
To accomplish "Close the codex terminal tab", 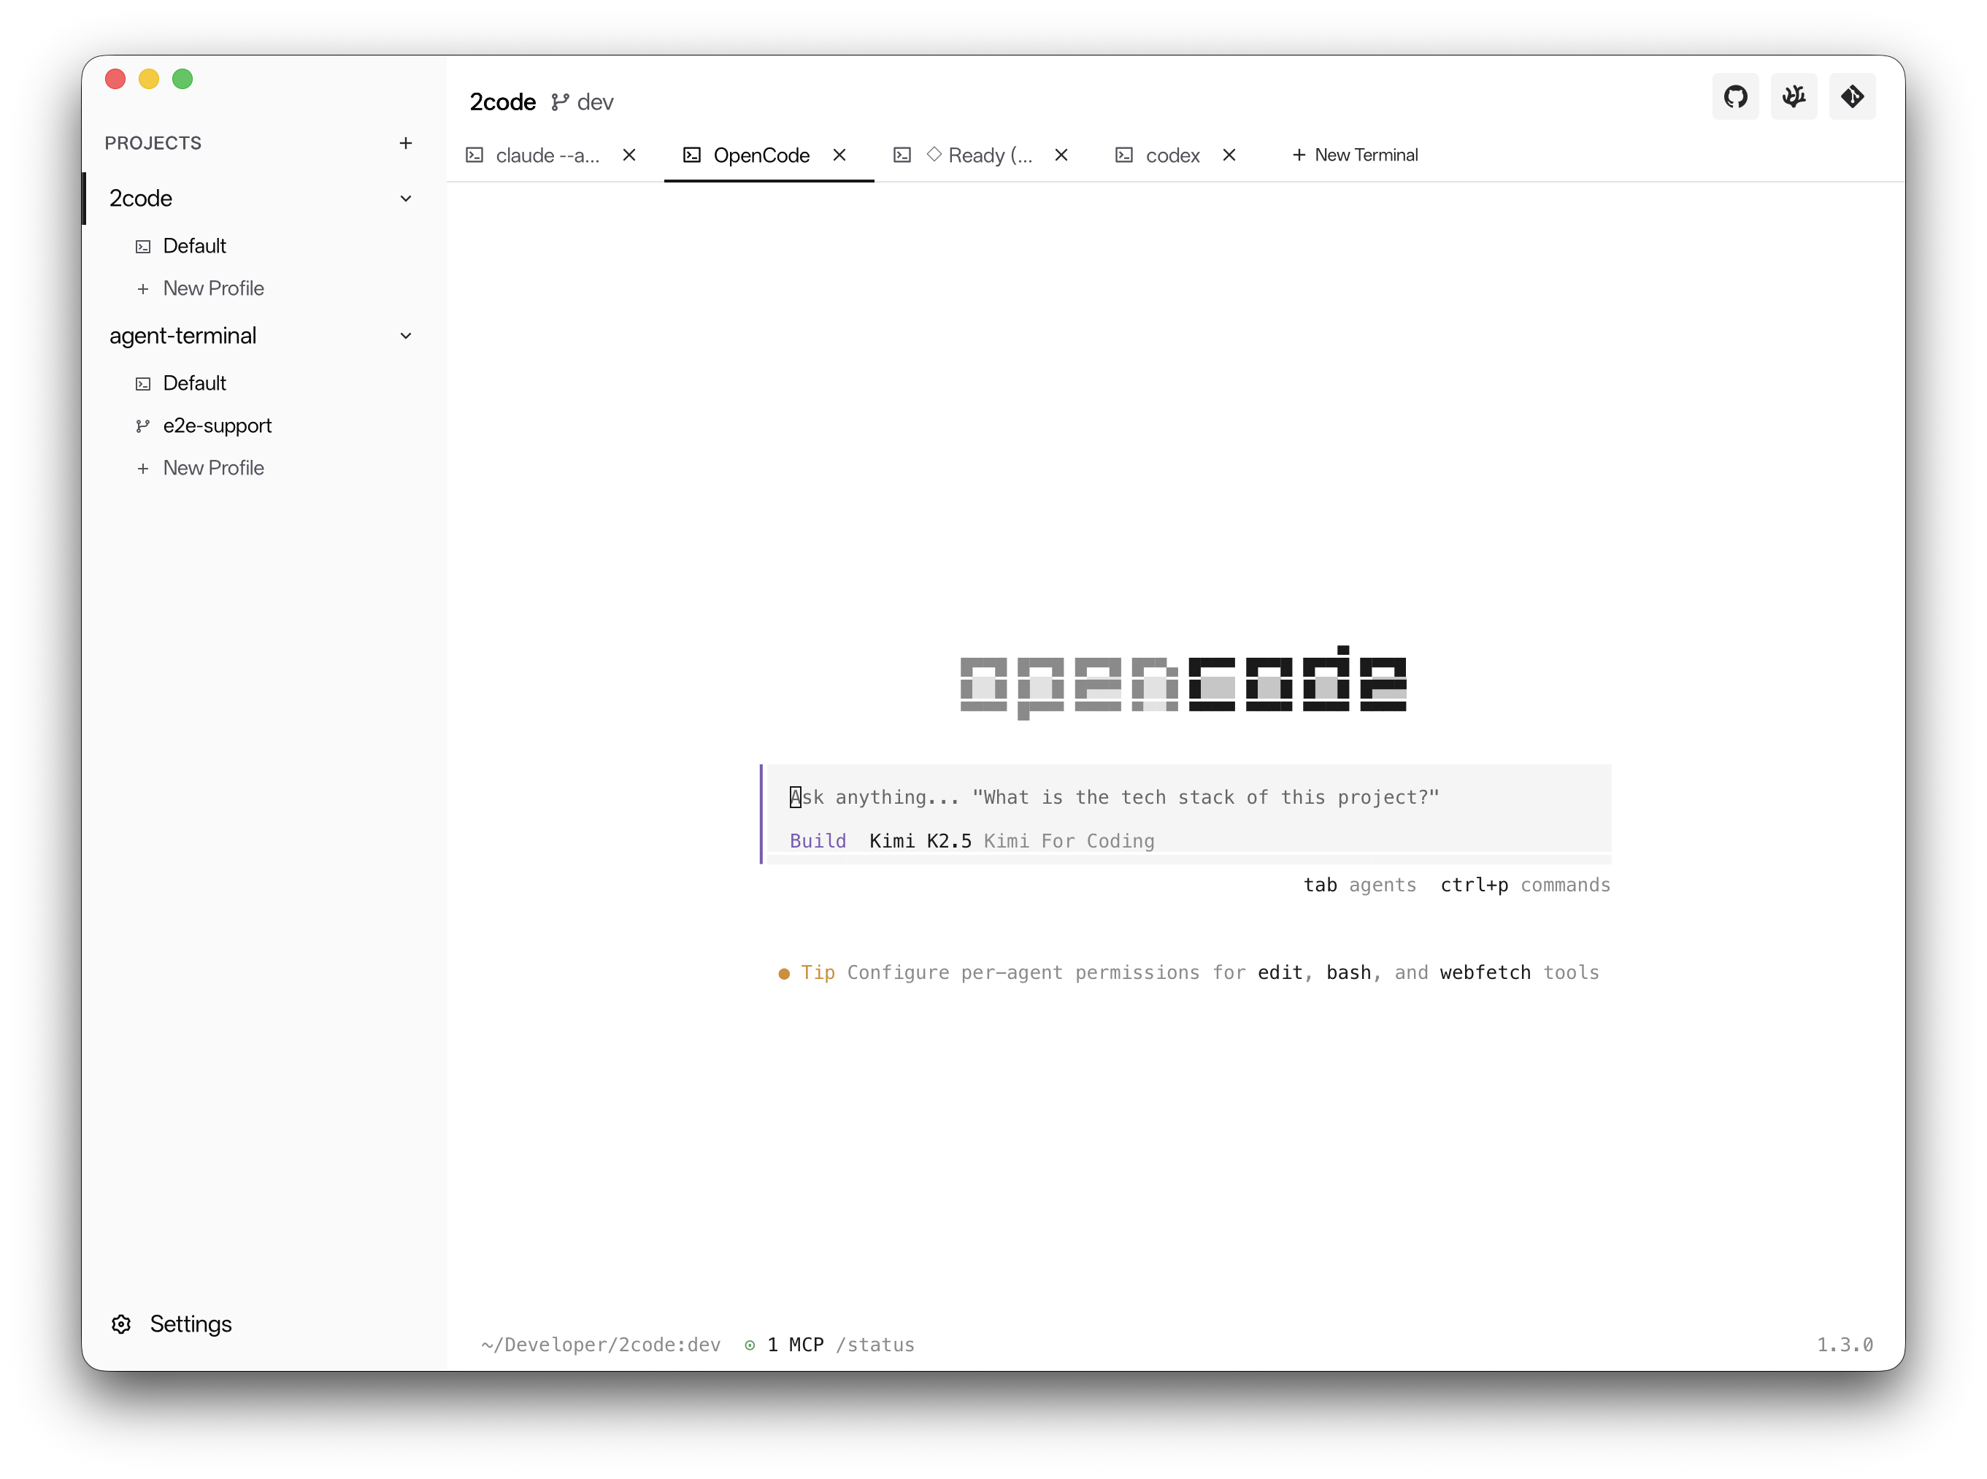I will [1229, 155].
